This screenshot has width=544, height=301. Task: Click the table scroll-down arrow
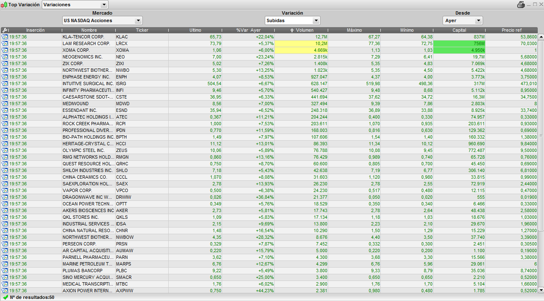point(541,290)
